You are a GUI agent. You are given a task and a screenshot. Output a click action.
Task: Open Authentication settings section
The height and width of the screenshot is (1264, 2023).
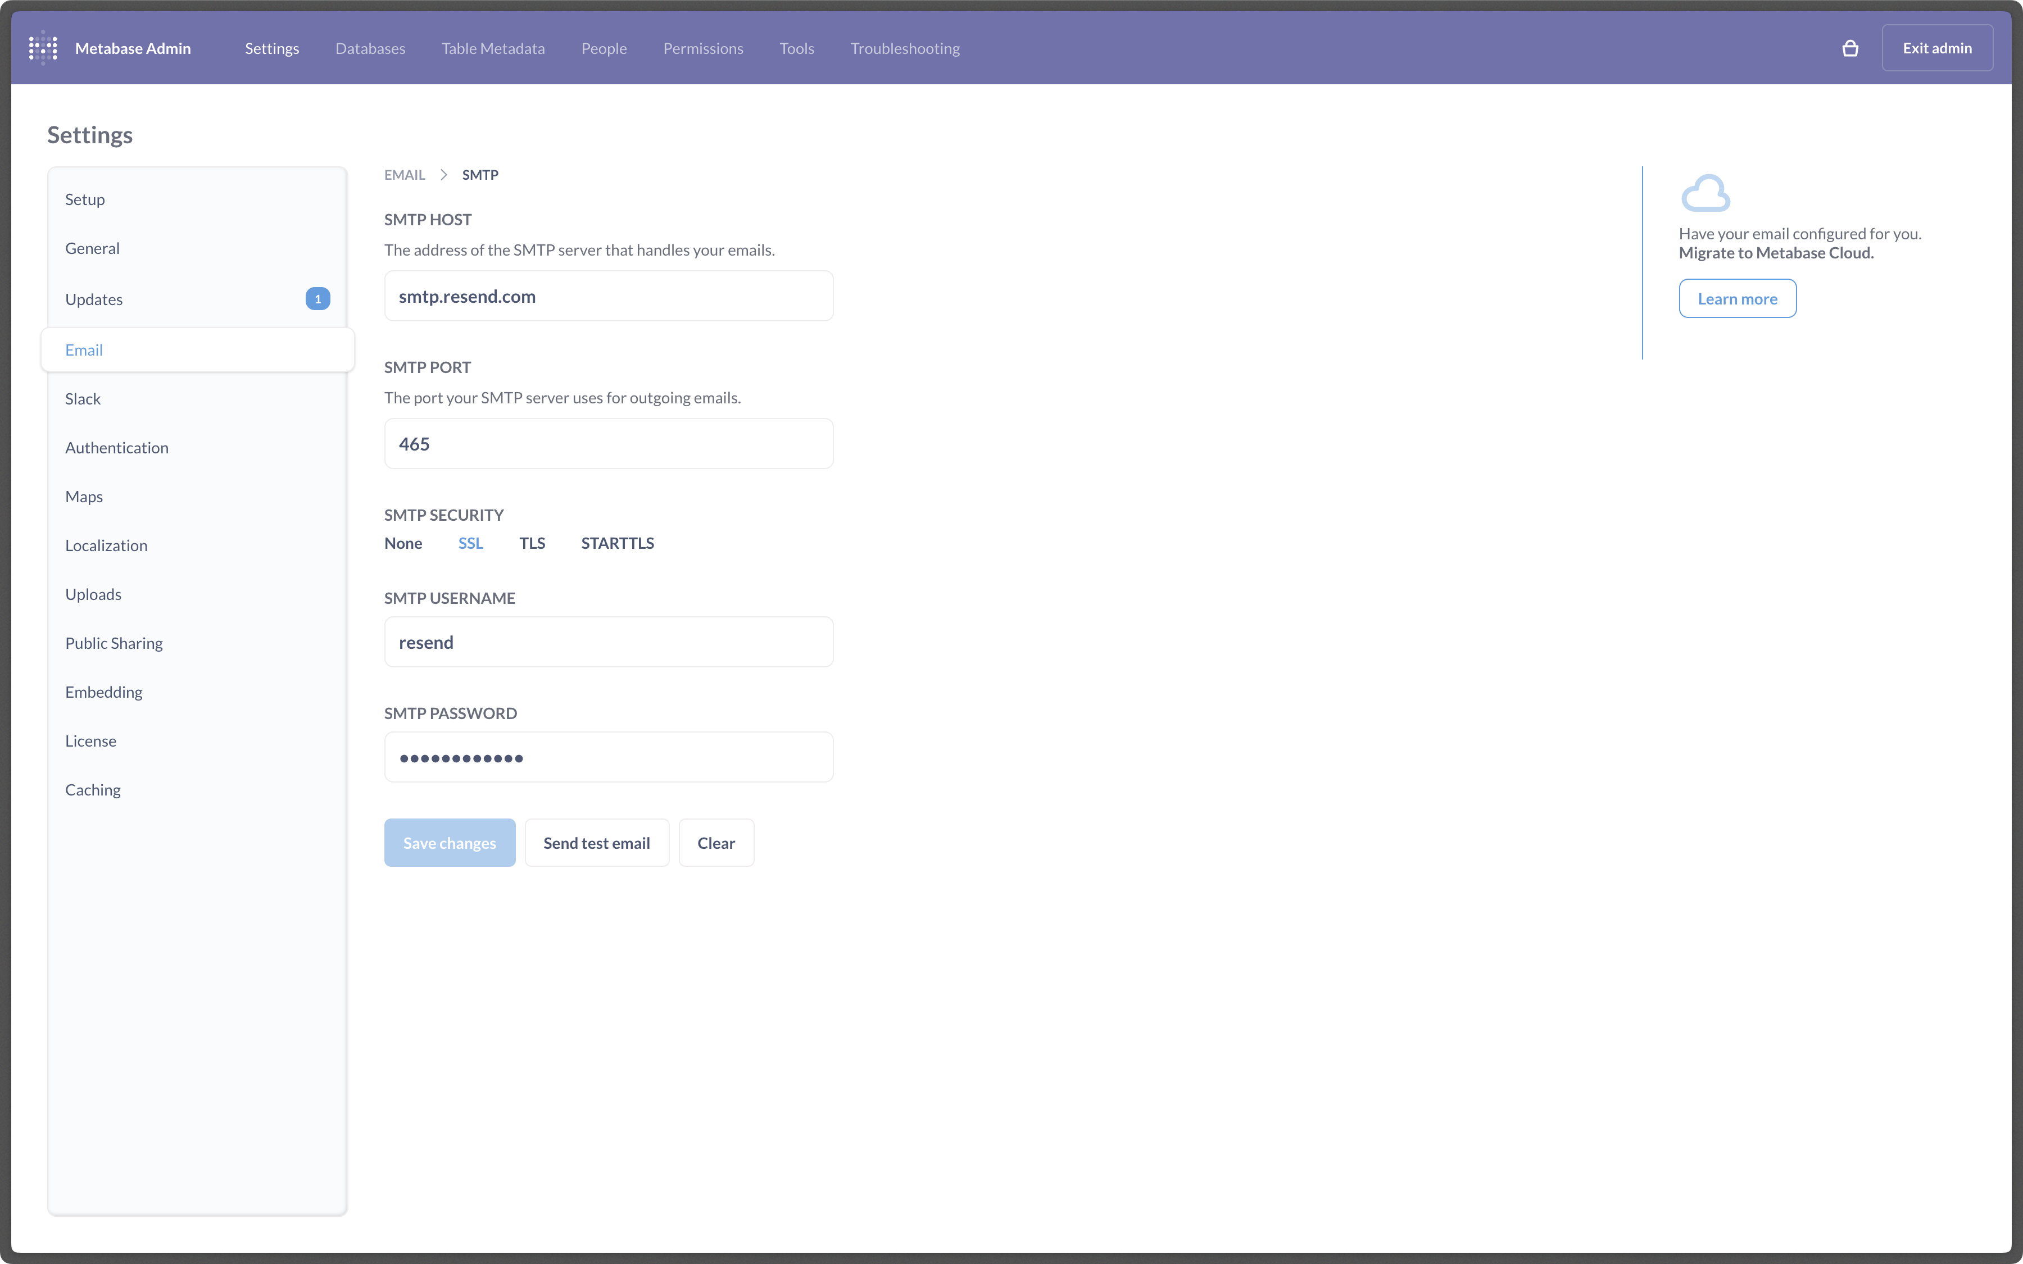click(197, 448)
